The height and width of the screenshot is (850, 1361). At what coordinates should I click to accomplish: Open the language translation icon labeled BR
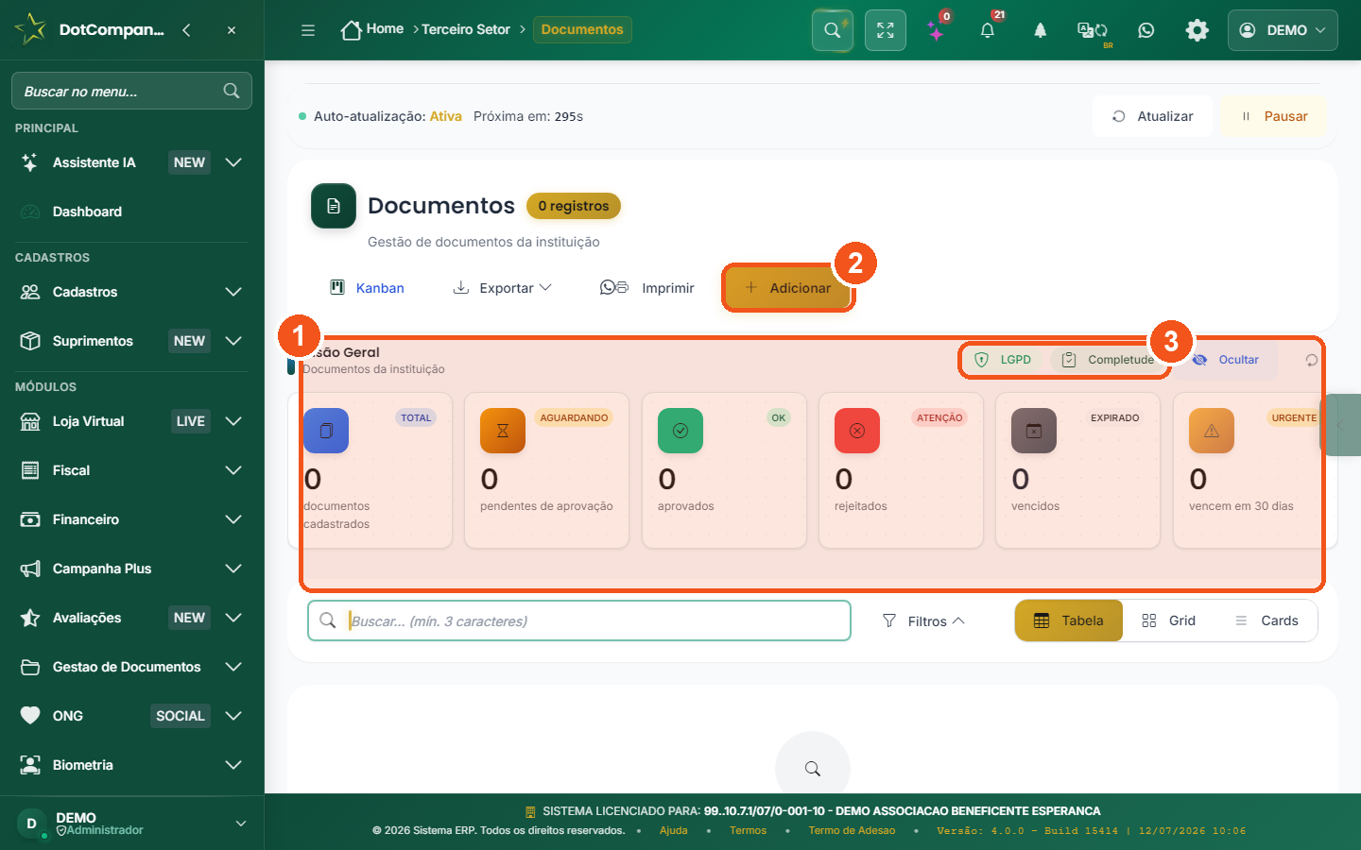(1093, 30)
